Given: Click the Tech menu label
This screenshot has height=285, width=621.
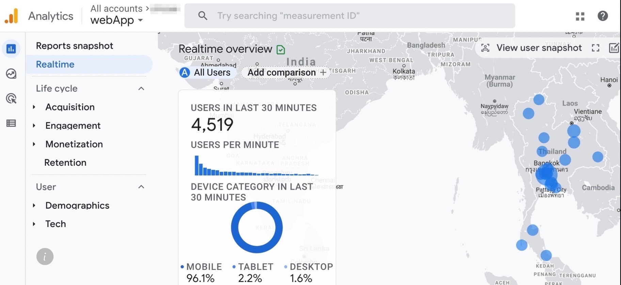Looking at the screenshot, I should coord(55,224).
